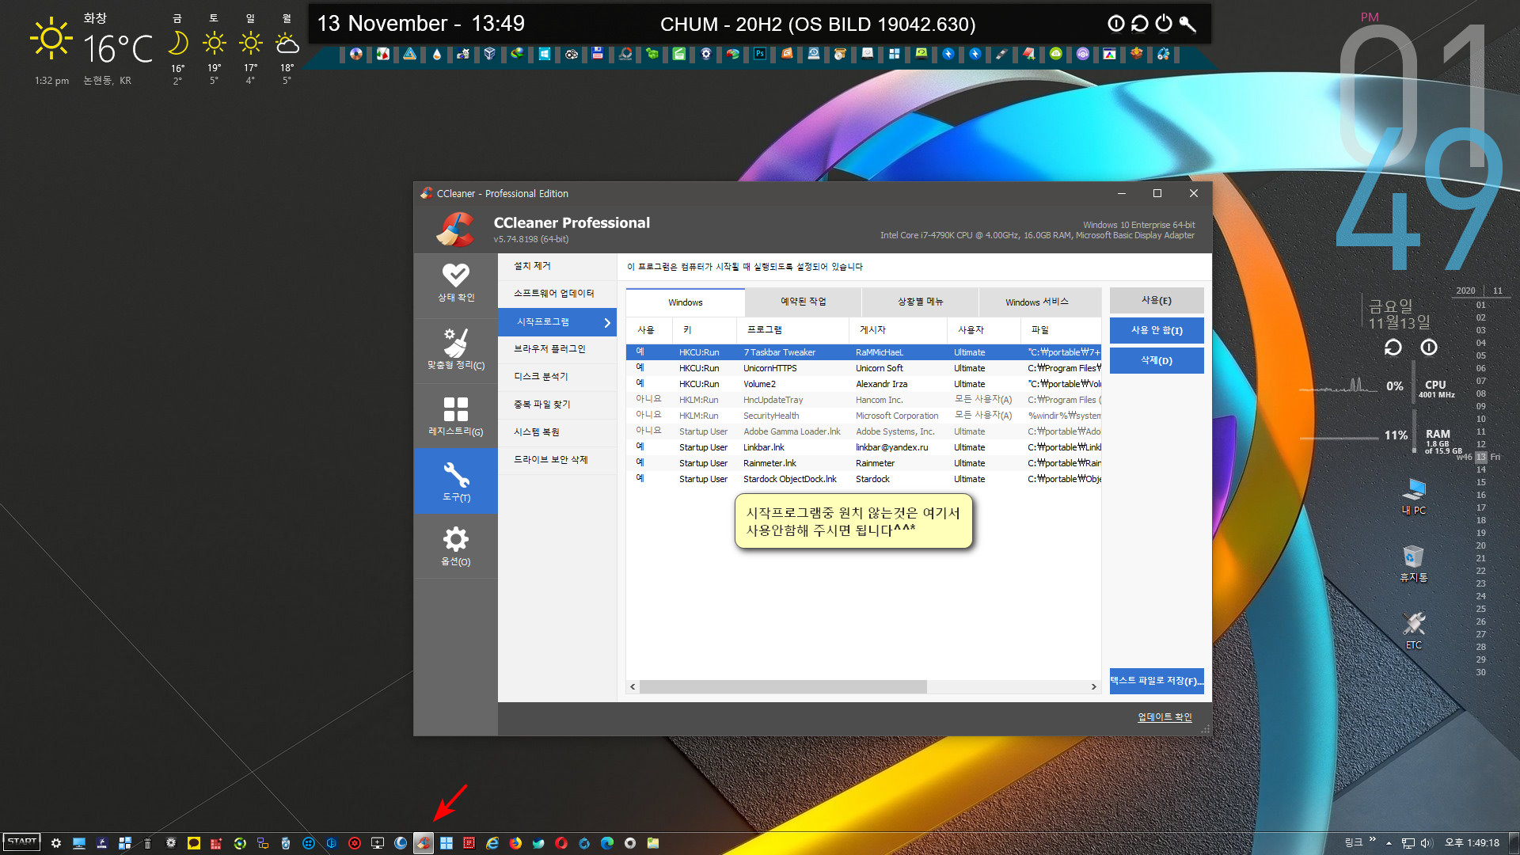Click the Photoshop icon in the top dock

(x=759, y=54)
